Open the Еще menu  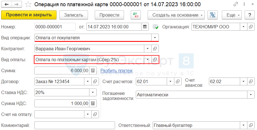pos(232,15)
